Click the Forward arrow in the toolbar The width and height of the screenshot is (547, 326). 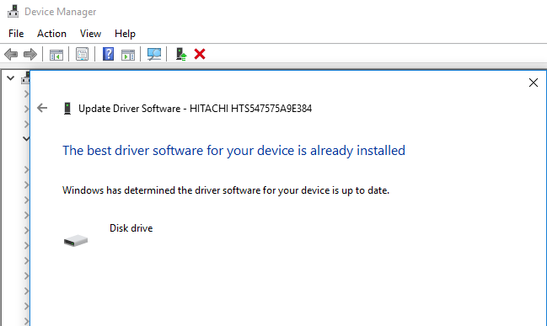pyautogui.click(x=30, y=55)
